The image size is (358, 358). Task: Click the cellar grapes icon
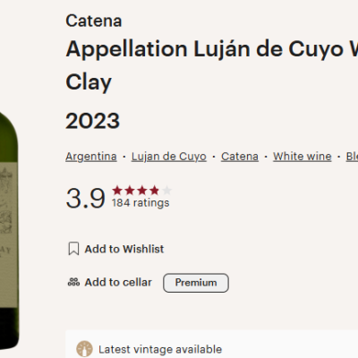[73, 282]
